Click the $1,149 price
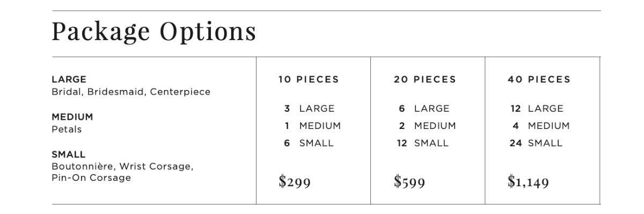 528,182
